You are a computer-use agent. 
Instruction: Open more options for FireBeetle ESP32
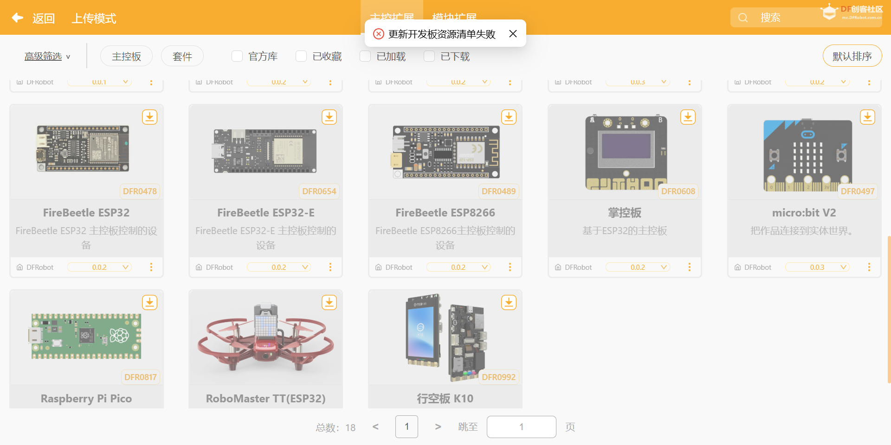click(x=151, y=267)
